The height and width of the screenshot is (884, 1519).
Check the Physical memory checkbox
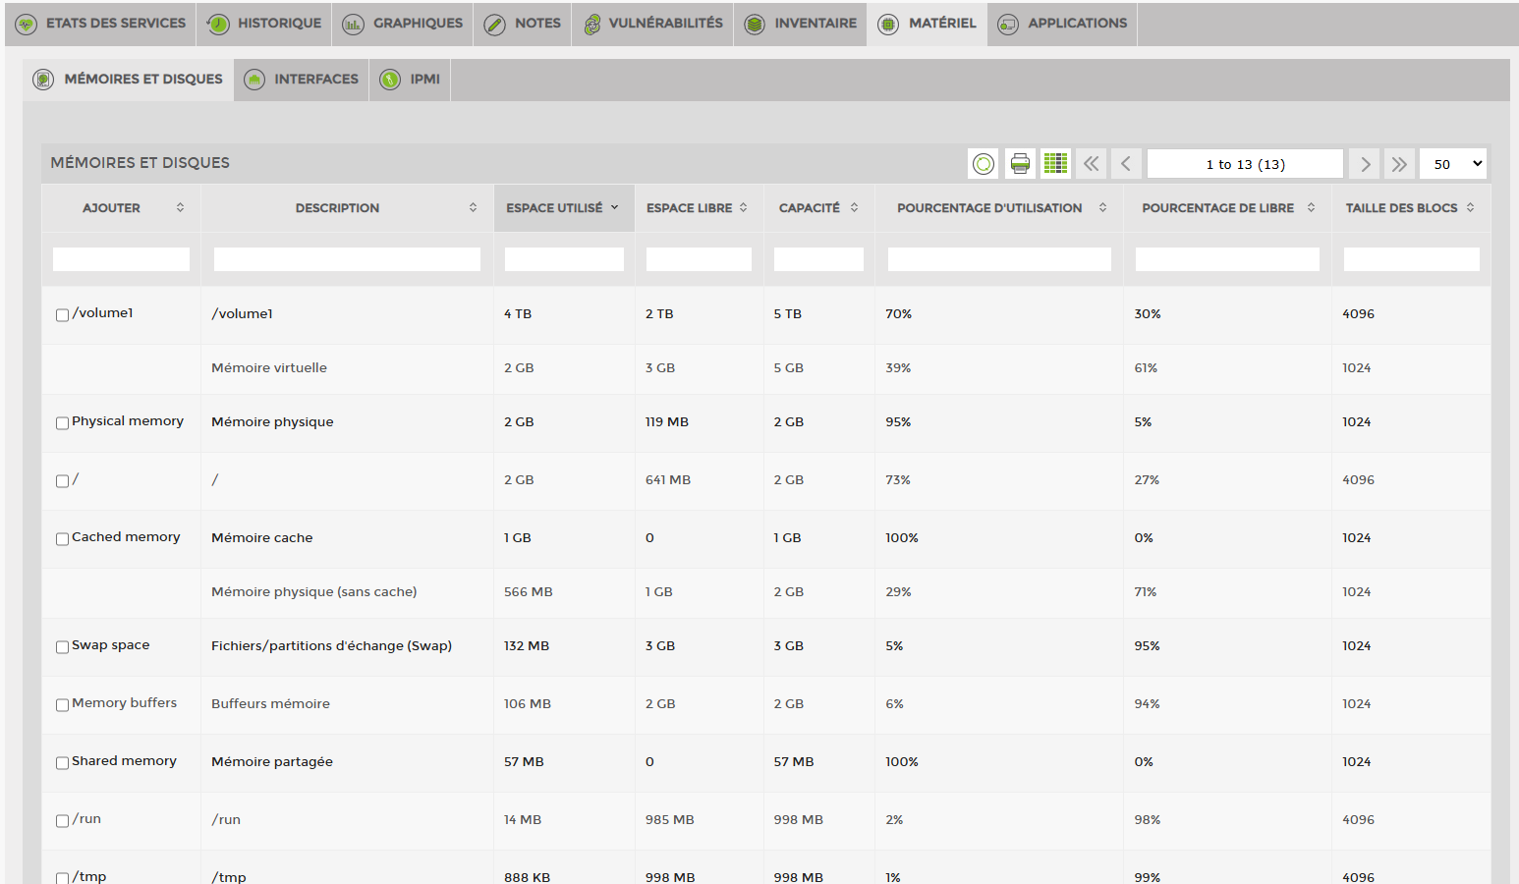[x=62, y=423]
